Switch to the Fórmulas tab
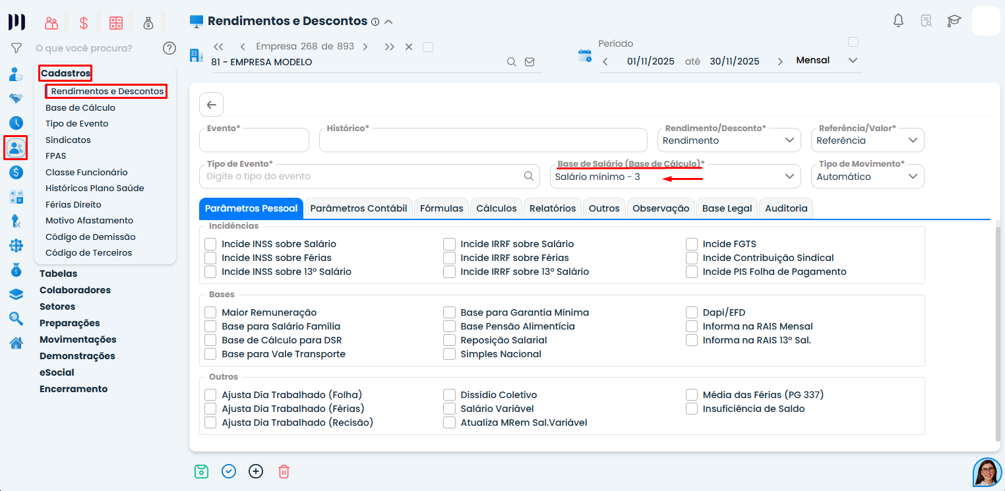 [441, 208]
